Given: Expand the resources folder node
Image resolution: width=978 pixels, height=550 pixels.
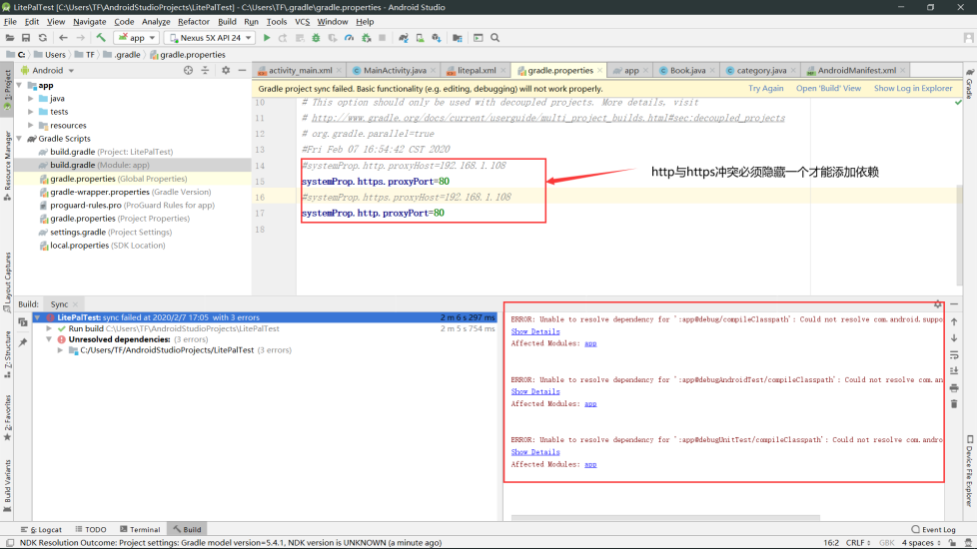Looking at the screenshot, I should click(x=31, y=125).
